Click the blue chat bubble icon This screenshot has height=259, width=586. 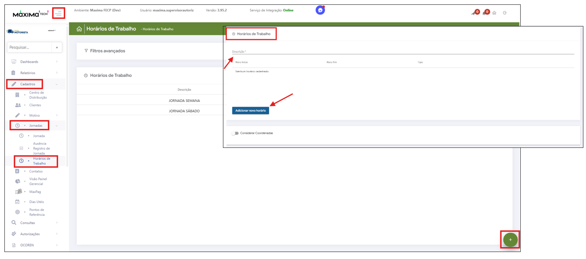pos(320,10)
